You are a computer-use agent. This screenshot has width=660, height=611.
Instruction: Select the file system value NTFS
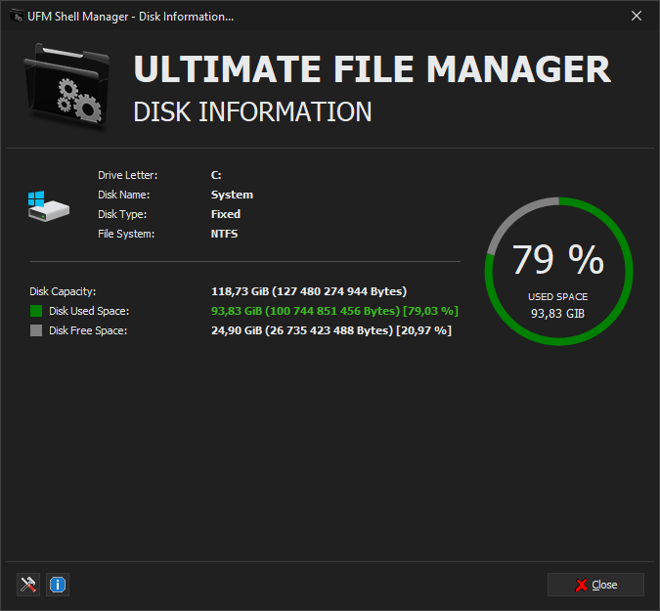(x=224, y=234)
